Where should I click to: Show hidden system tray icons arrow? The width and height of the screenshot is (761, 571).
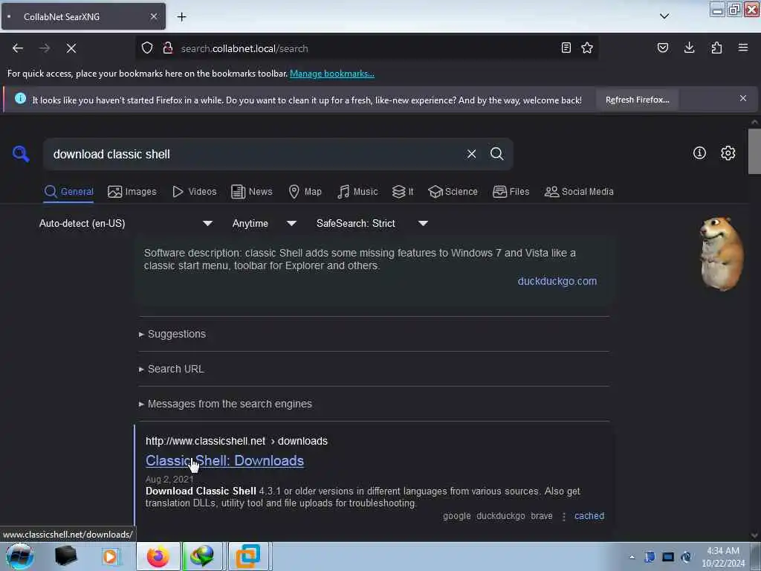point(632,557)
